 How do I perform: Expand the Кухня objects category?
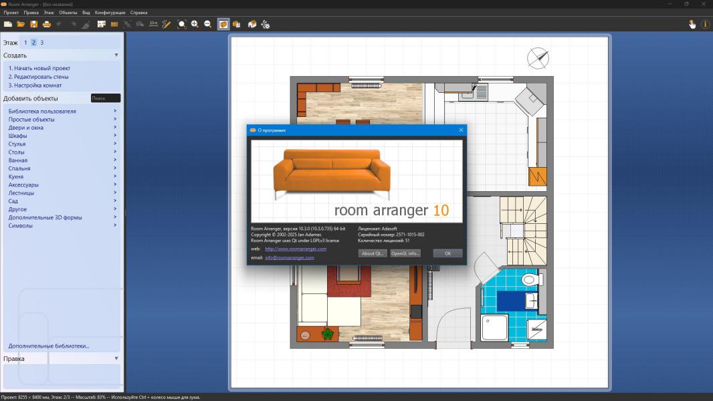(x=16, y=176)
